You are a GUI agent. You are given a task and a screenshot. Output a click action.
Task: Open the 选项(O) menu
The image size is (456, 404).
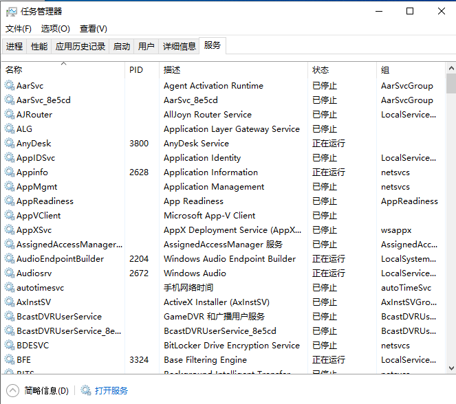56,29
